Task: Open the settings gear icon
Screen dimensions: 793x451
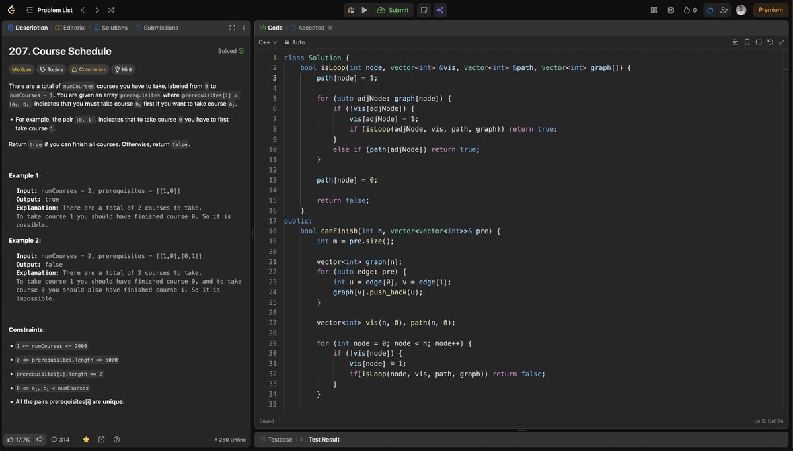Action: tap(671, 10)
